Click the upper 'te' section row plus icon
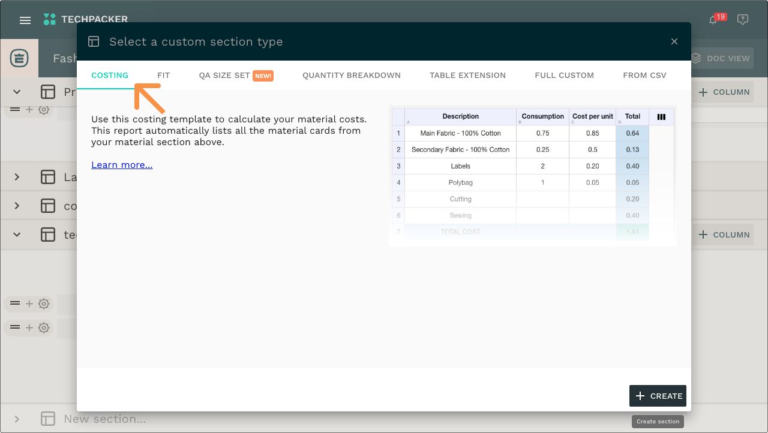 [29, 303]
